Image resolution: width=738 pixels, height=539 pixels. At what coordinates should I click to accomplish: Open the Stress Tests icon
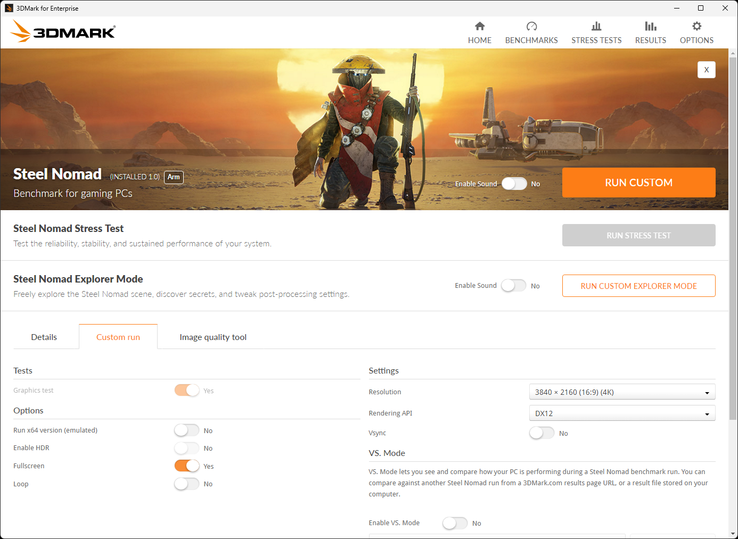(596, 26)
